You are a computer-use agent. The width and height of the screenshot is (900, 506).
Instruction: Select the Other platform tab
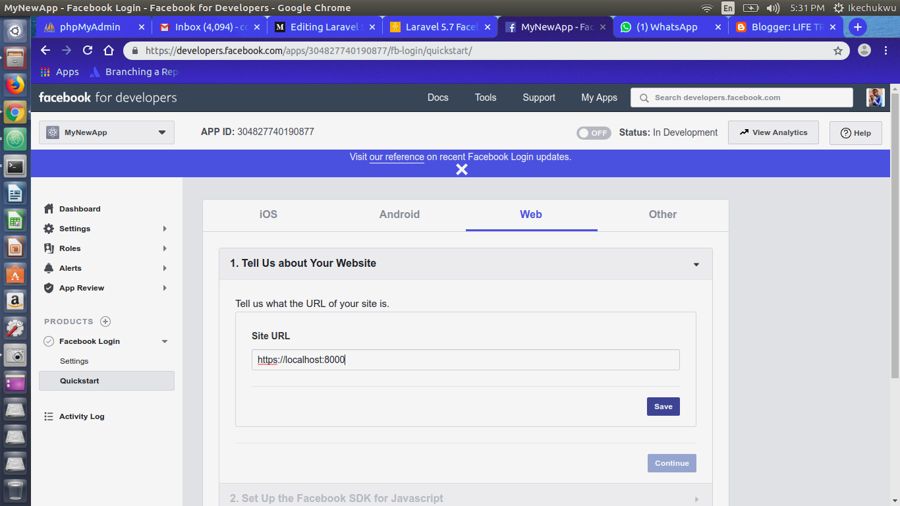click(663, 215)
